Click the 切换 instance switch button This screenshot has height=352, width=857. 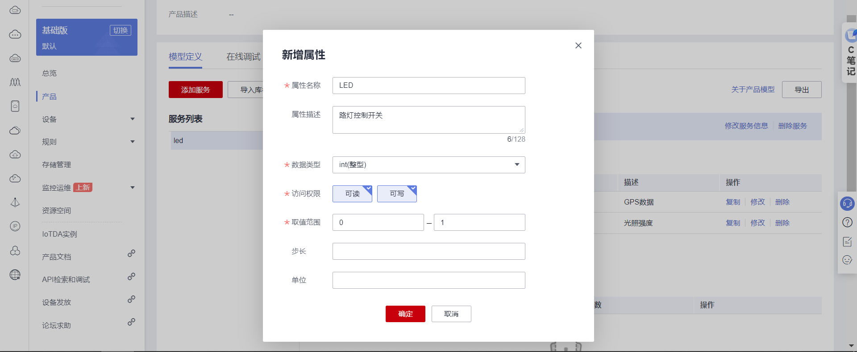coord(121,30)
